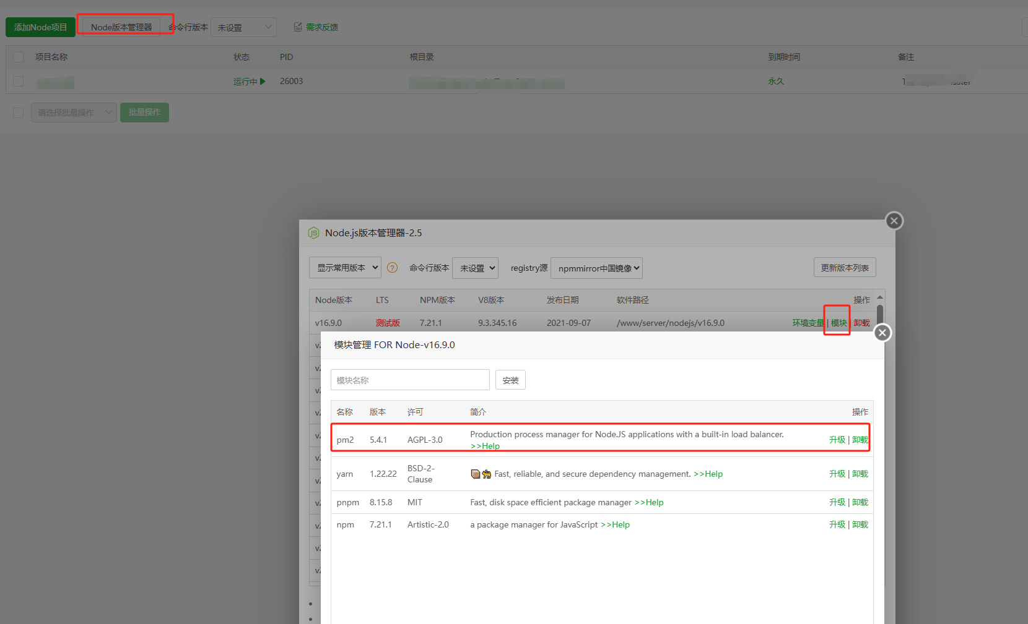The image size is (1028, 624).
Task: Click 升级 for pnpm module
Action: 837,502
